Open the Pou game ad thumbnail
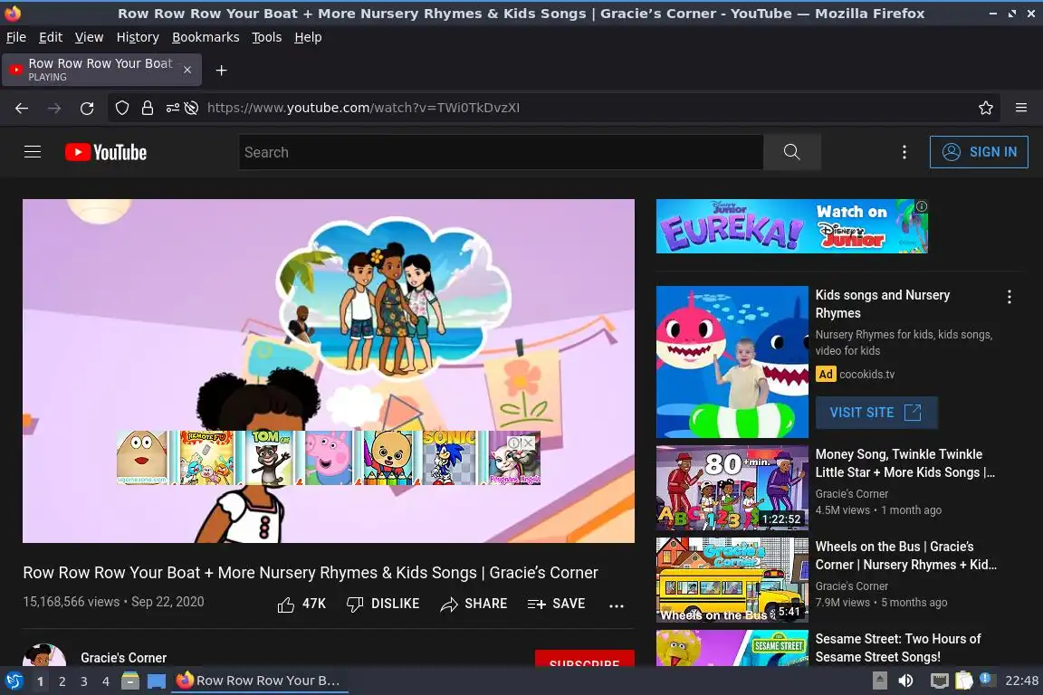1043x695 pixels. point(141,458)
